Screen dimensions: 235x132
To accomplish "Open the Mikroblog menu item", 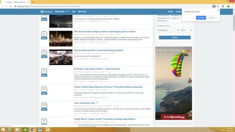I will [82, 11].
